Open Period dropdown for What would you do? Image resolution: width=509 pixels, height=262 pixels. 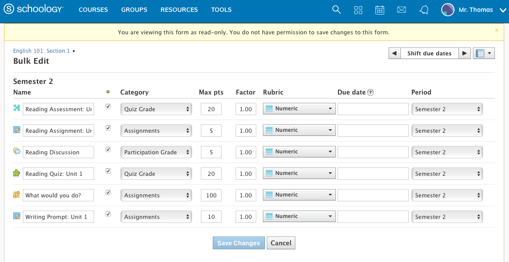[x=447, y=195]
